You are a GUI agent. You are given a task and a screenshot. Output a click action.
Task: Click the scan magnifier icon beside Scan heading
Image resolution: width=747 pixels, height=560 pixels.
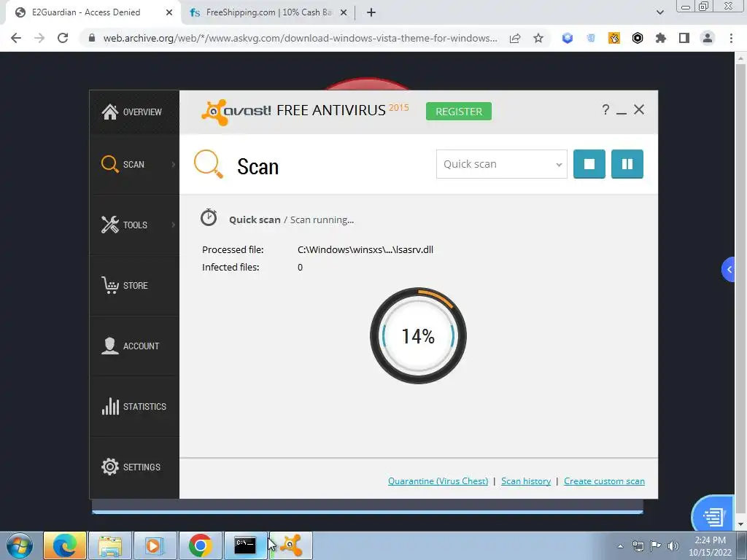click(208, 164)
